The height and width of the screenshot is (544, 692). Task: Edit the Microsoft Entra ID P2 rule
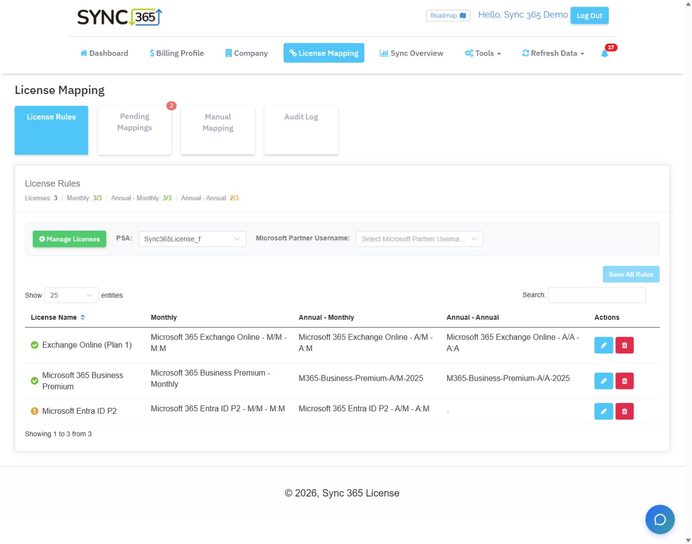(603, 411)
